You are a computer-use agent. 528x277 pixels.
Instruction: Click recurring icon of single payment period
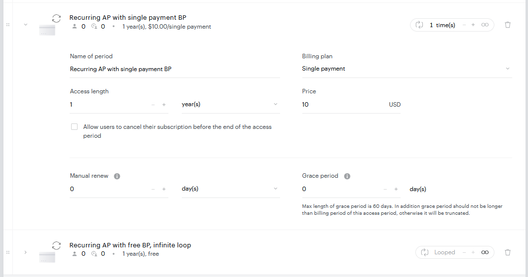pos(56,18)
